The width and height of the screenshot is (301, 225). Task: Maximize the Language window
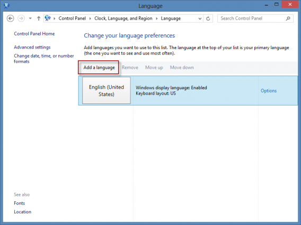pos(276,4)
